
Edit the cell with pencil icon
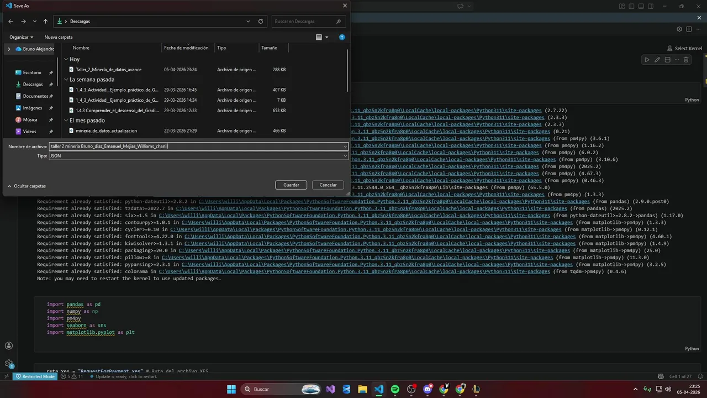[657, 60]
